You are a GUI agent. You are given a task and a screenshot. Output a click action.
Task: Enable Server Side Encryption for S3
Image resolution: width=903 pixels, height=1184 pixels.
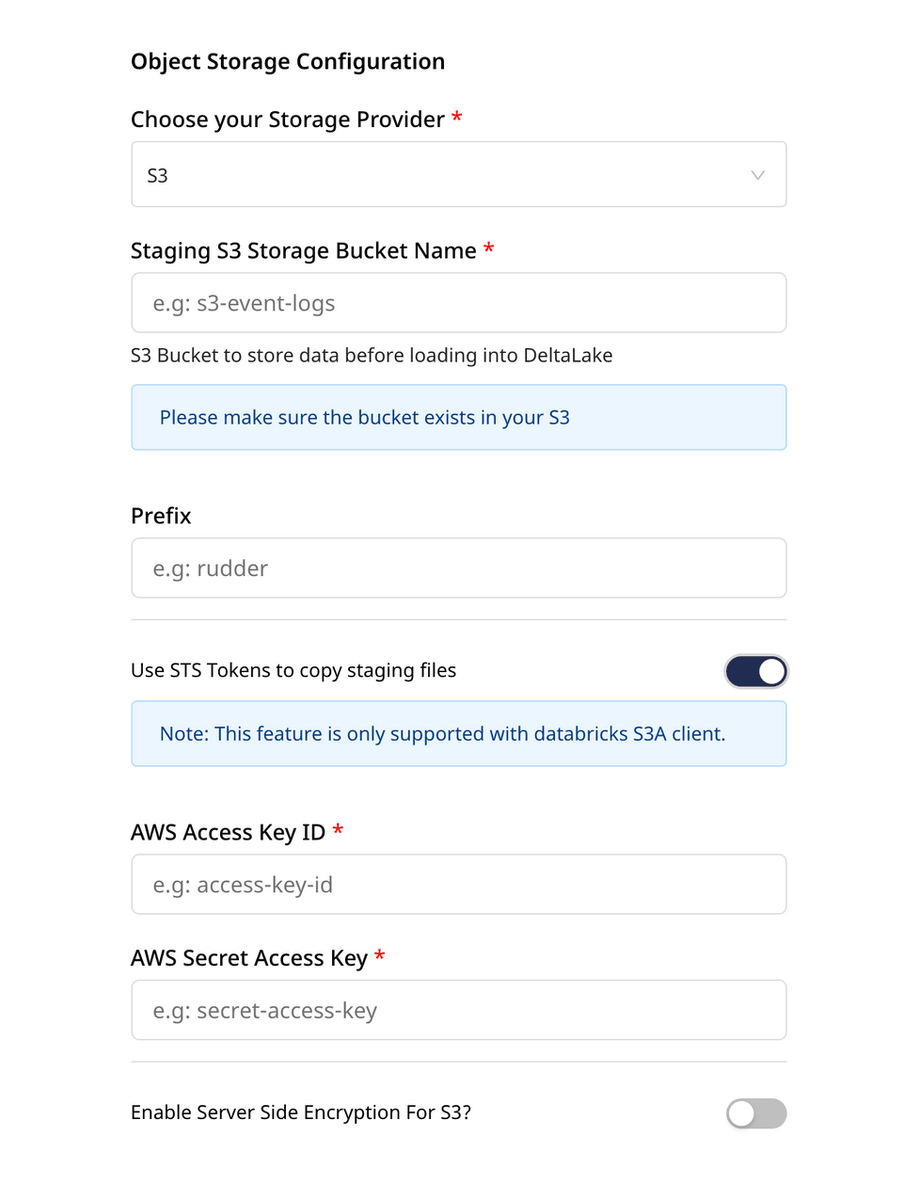point(755,1113)
